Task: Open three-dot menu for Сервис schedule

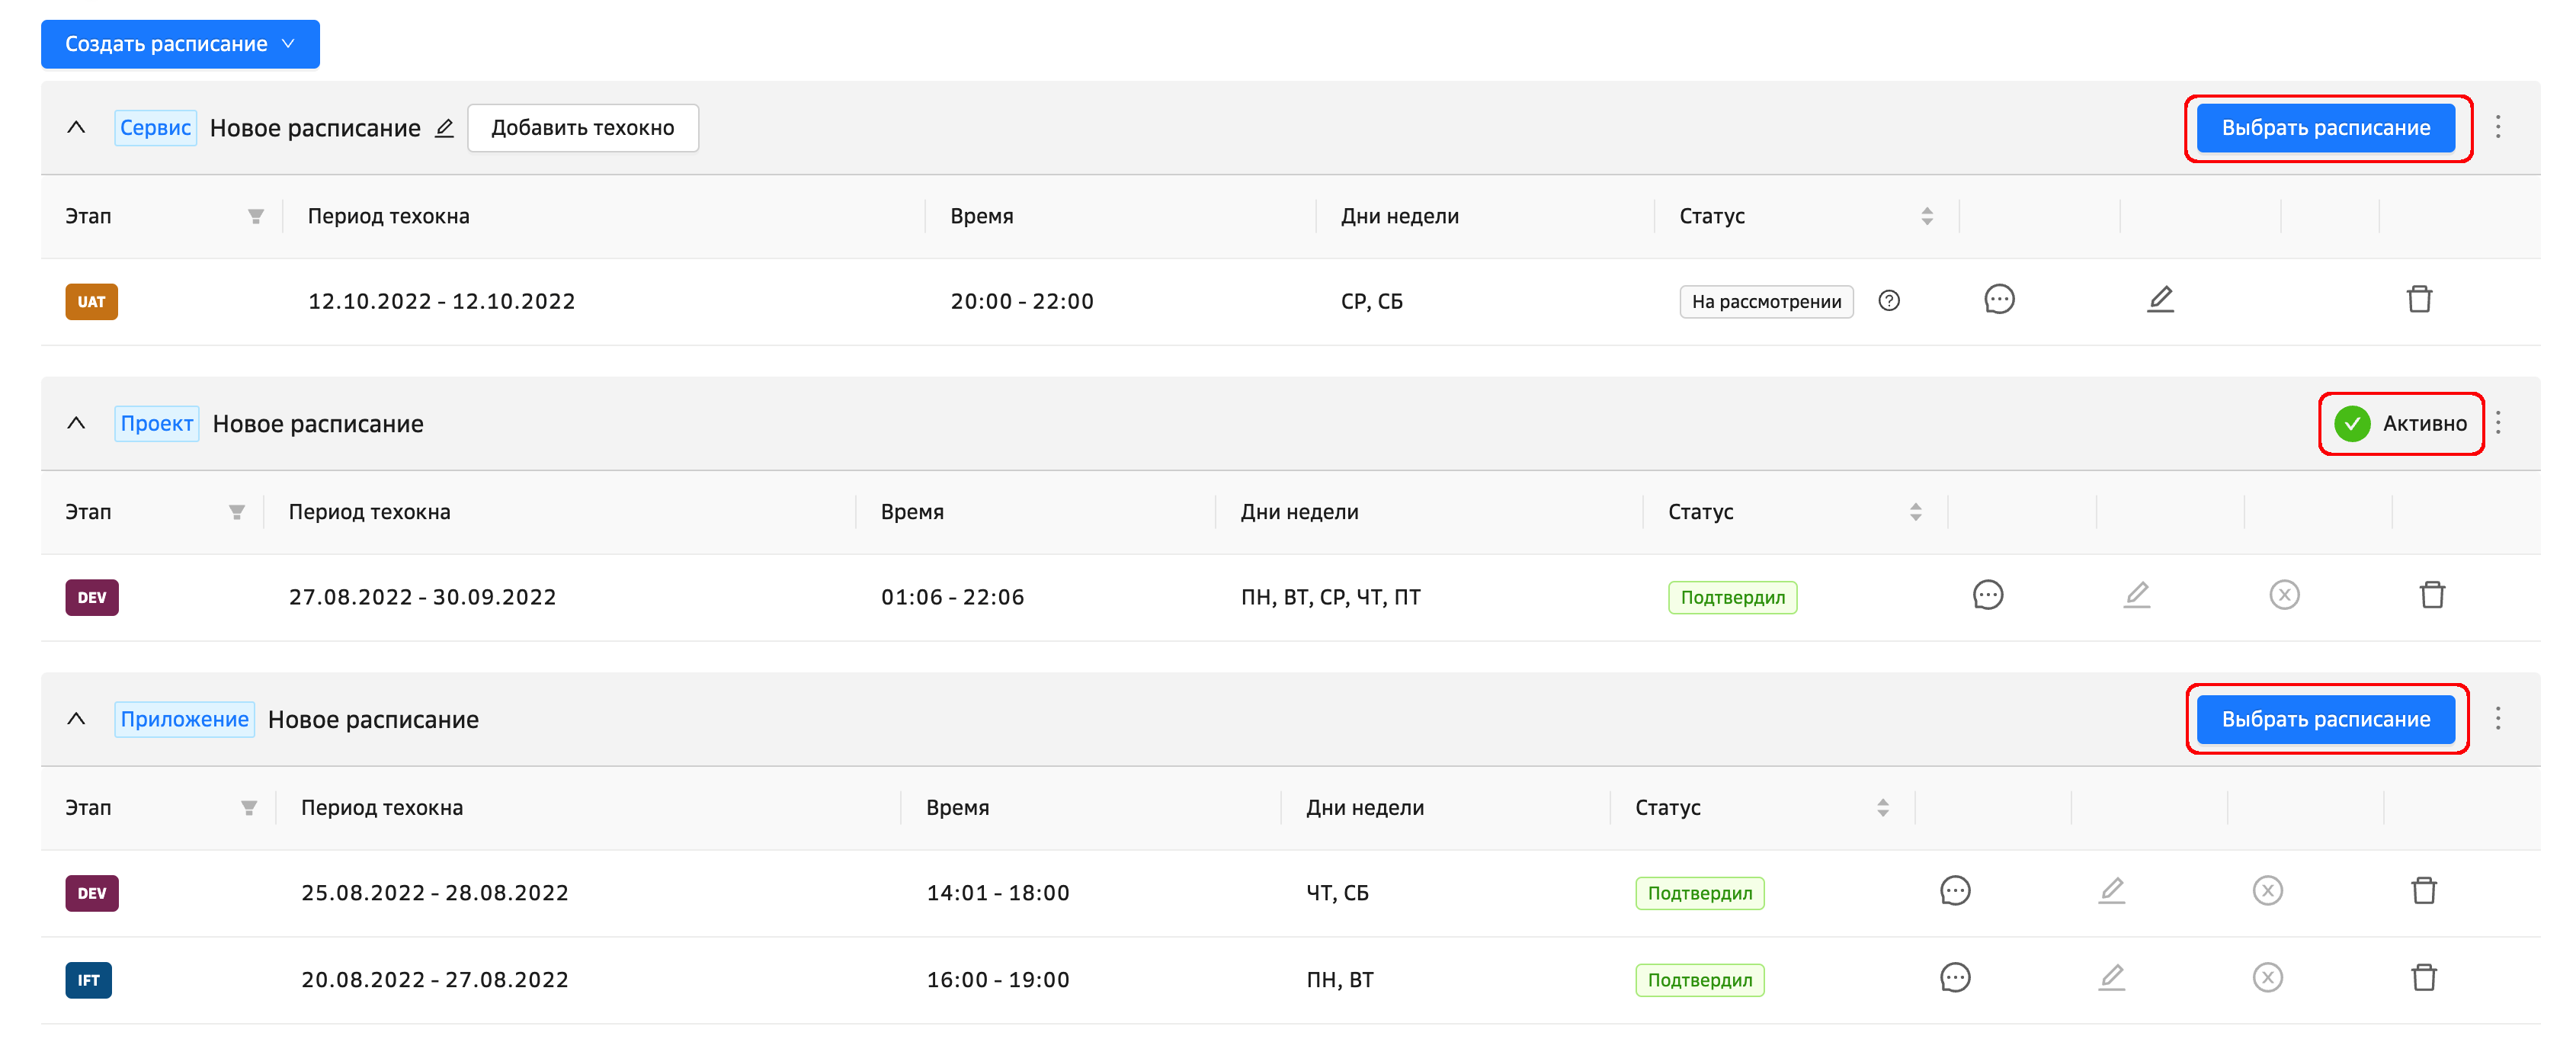Action: click(x=2497, y=127)
